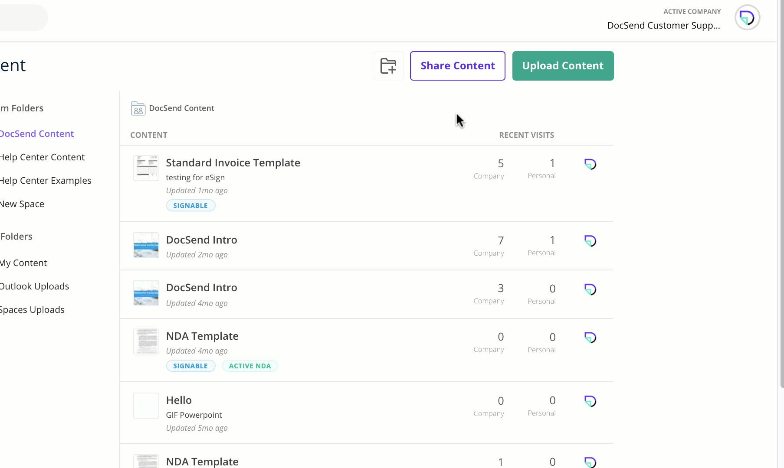Click owner logo on DocSend Intro updated 2mo ago
784x468 pixels.
(590, 241)
